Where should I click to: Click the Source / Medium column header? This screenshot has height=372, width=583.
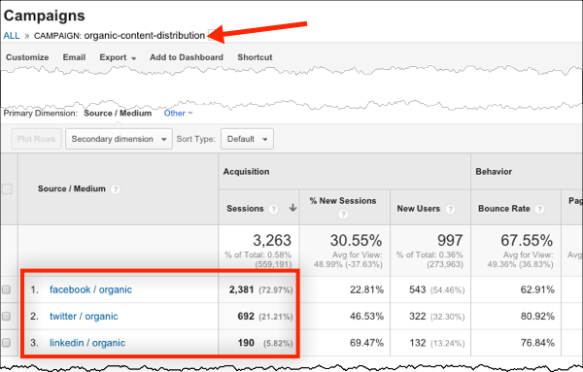(x=72, y=188)
